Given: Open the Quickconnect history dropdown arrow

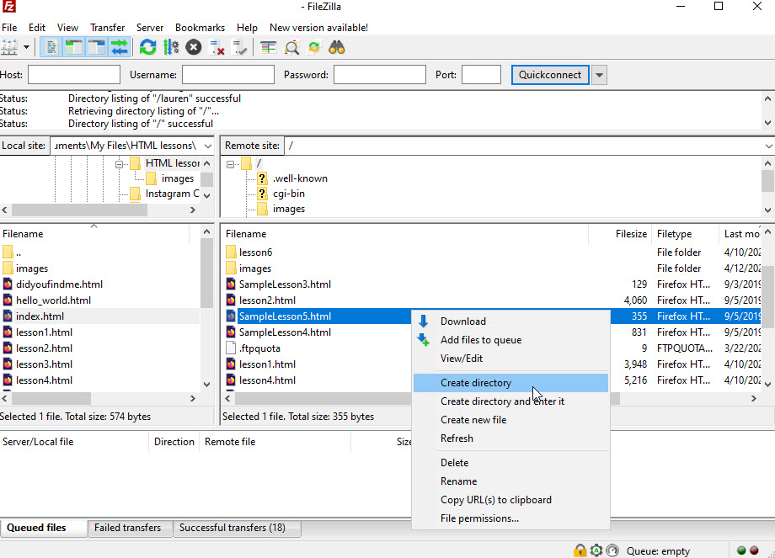Looking at the screenshot, I should [x=599, y=75].
